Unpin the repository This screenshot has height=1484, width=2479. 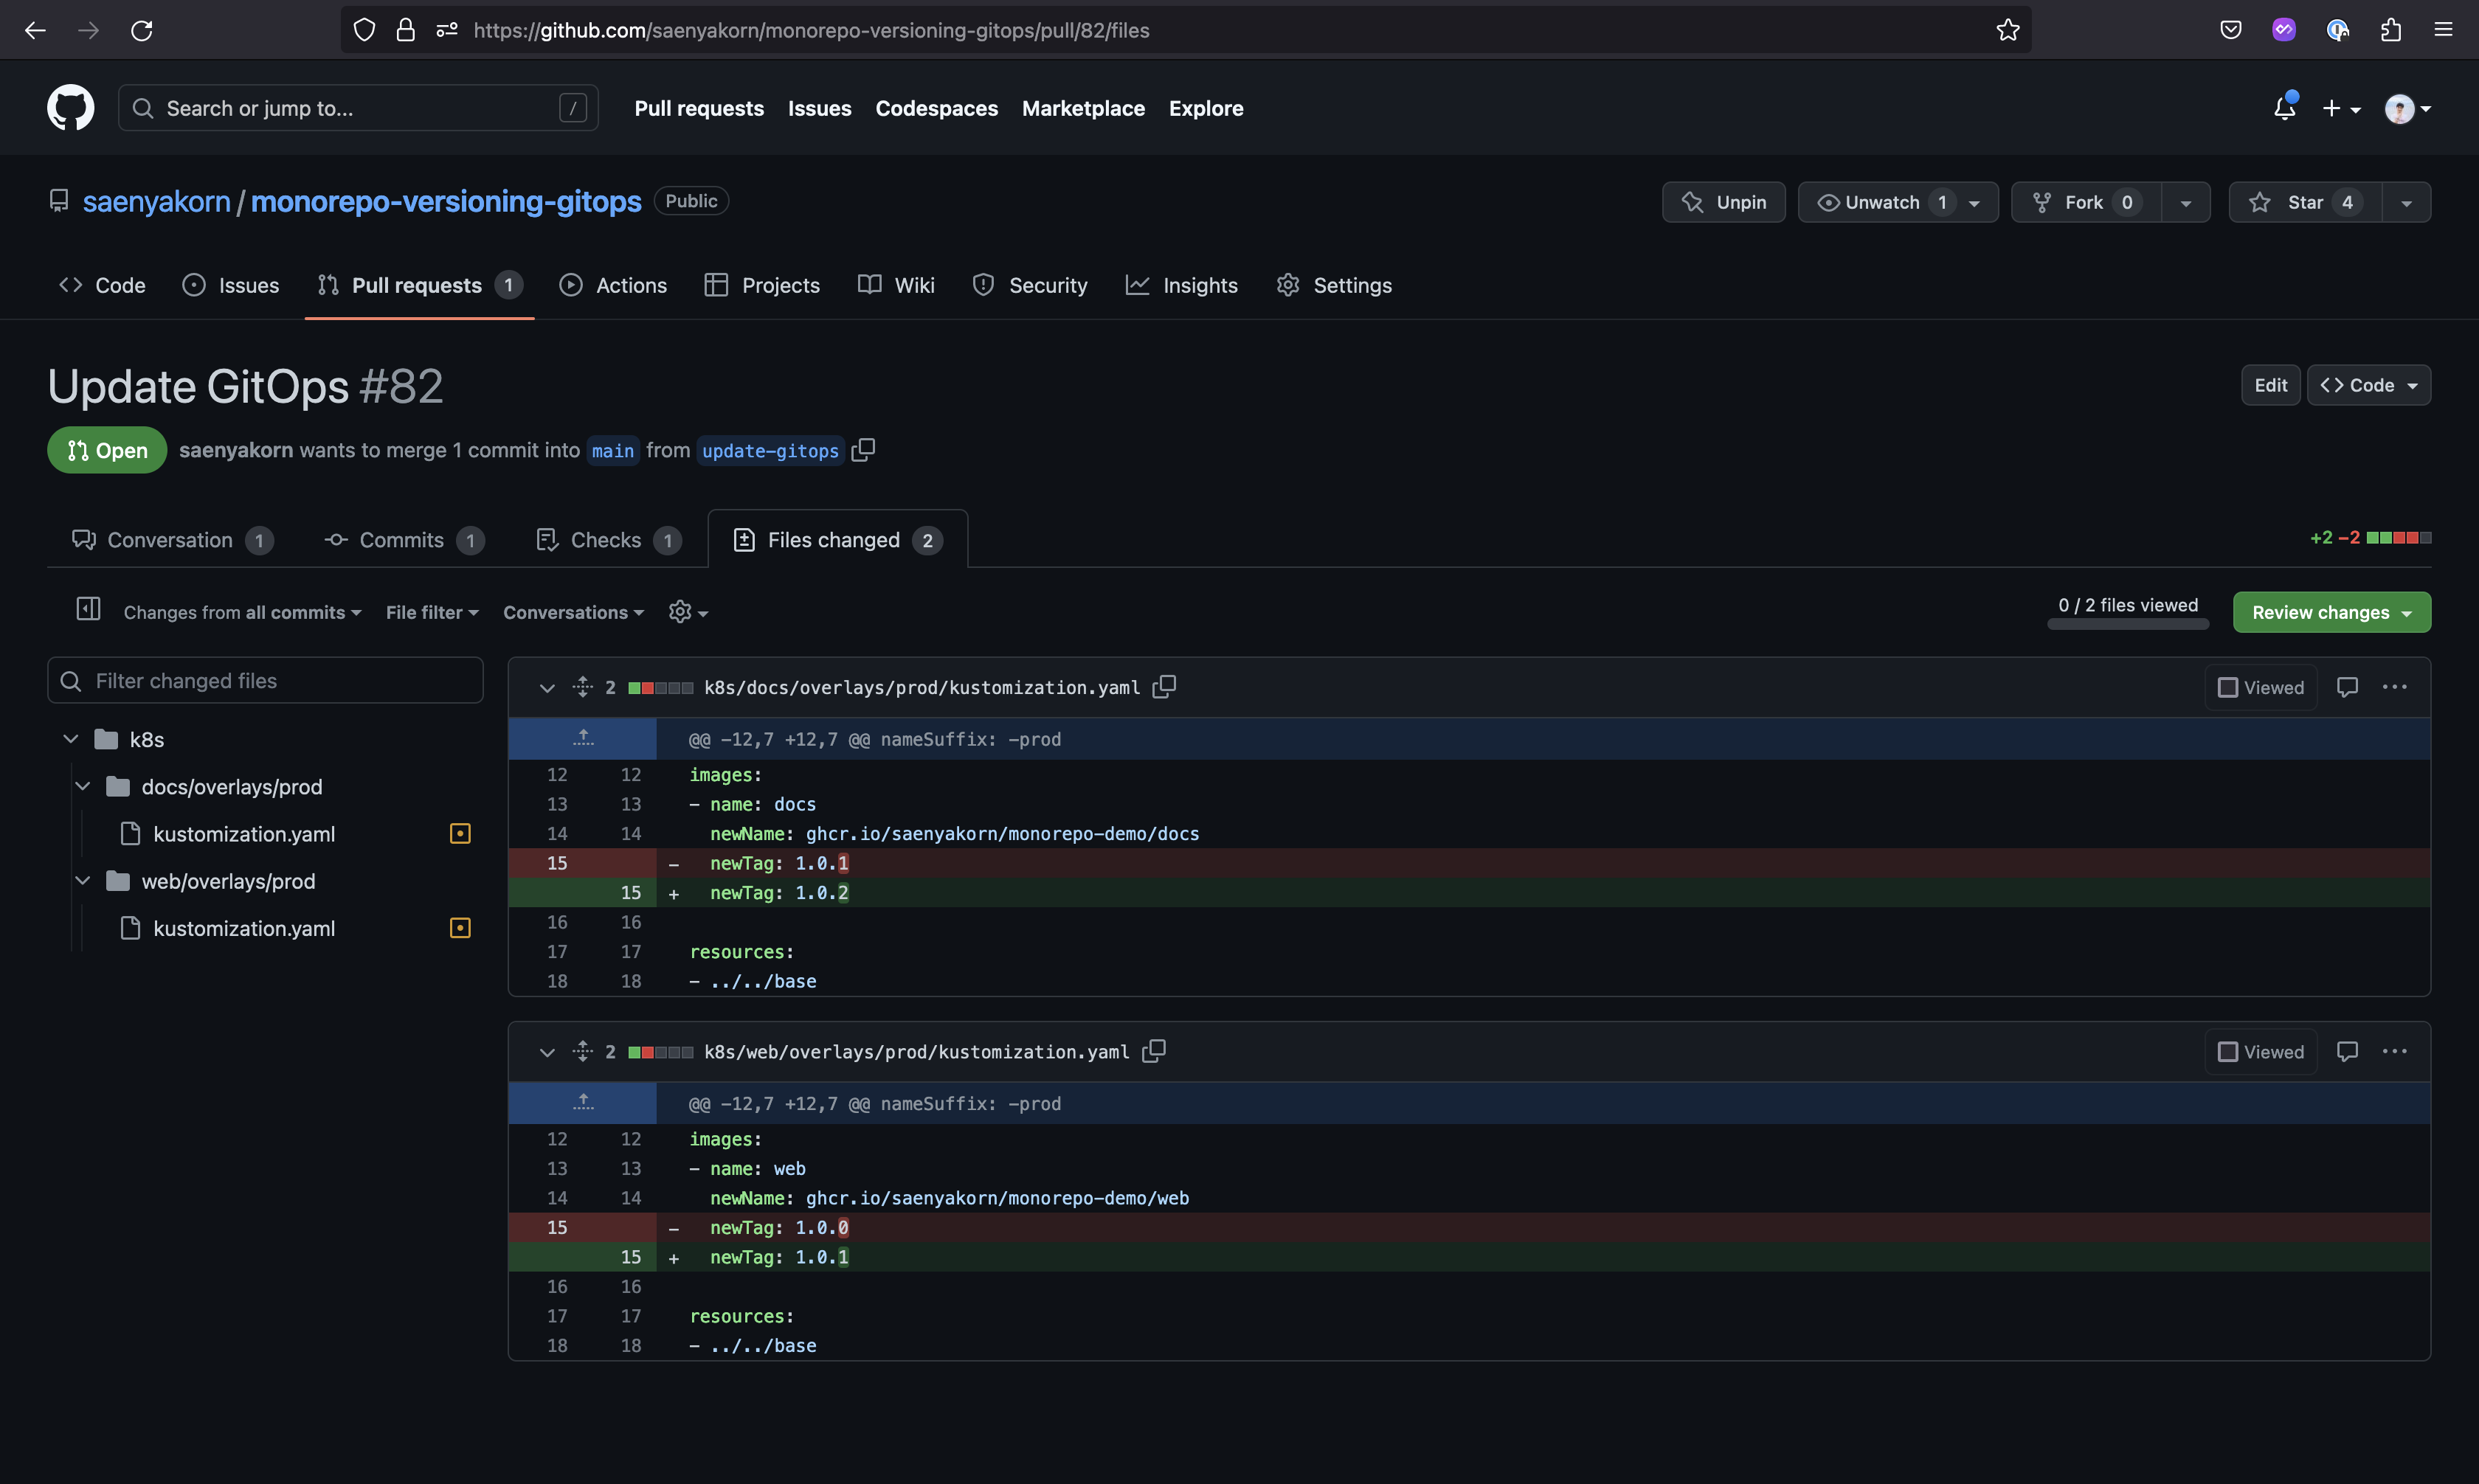pos(1723,202)
